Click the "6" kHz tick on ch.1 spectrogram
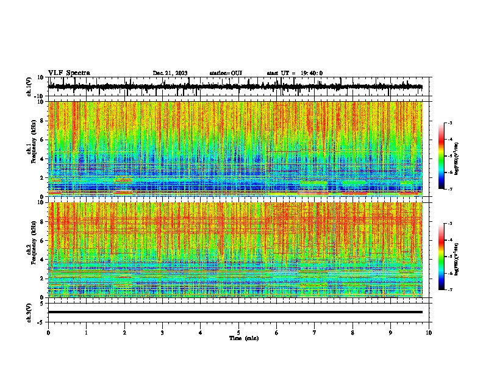 pos(42,140)
